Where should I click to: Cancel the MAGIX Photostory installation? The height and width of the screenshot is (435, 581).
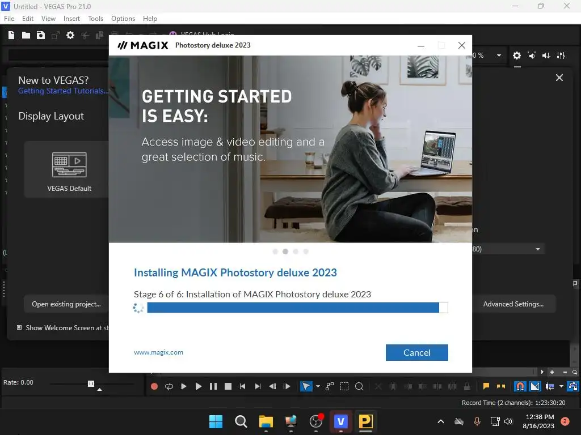[x=417, y=352]
